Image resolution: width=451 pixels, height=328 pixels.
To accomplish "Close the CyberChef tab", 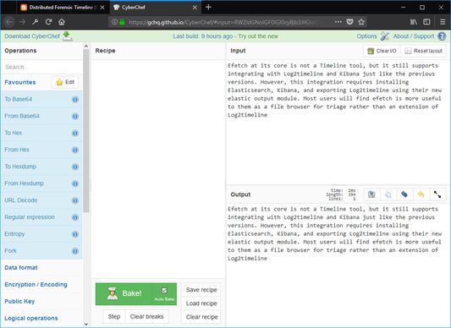I will [195, 8].
